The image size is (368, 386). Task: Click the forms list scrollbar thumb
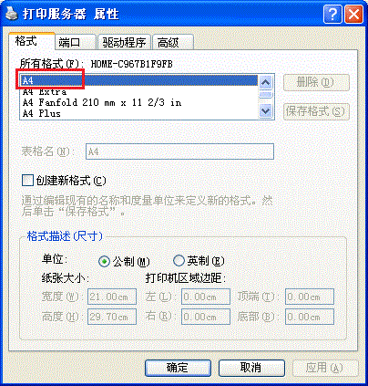266,95
